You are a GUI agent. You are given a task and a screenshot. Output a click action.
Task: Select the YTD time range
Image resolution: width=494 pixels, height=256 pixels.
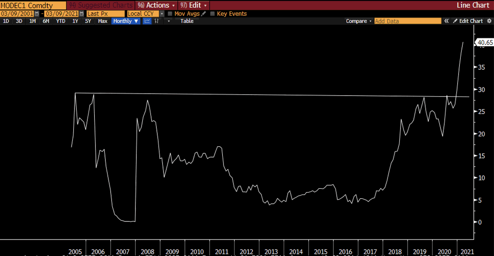point(61,21)
